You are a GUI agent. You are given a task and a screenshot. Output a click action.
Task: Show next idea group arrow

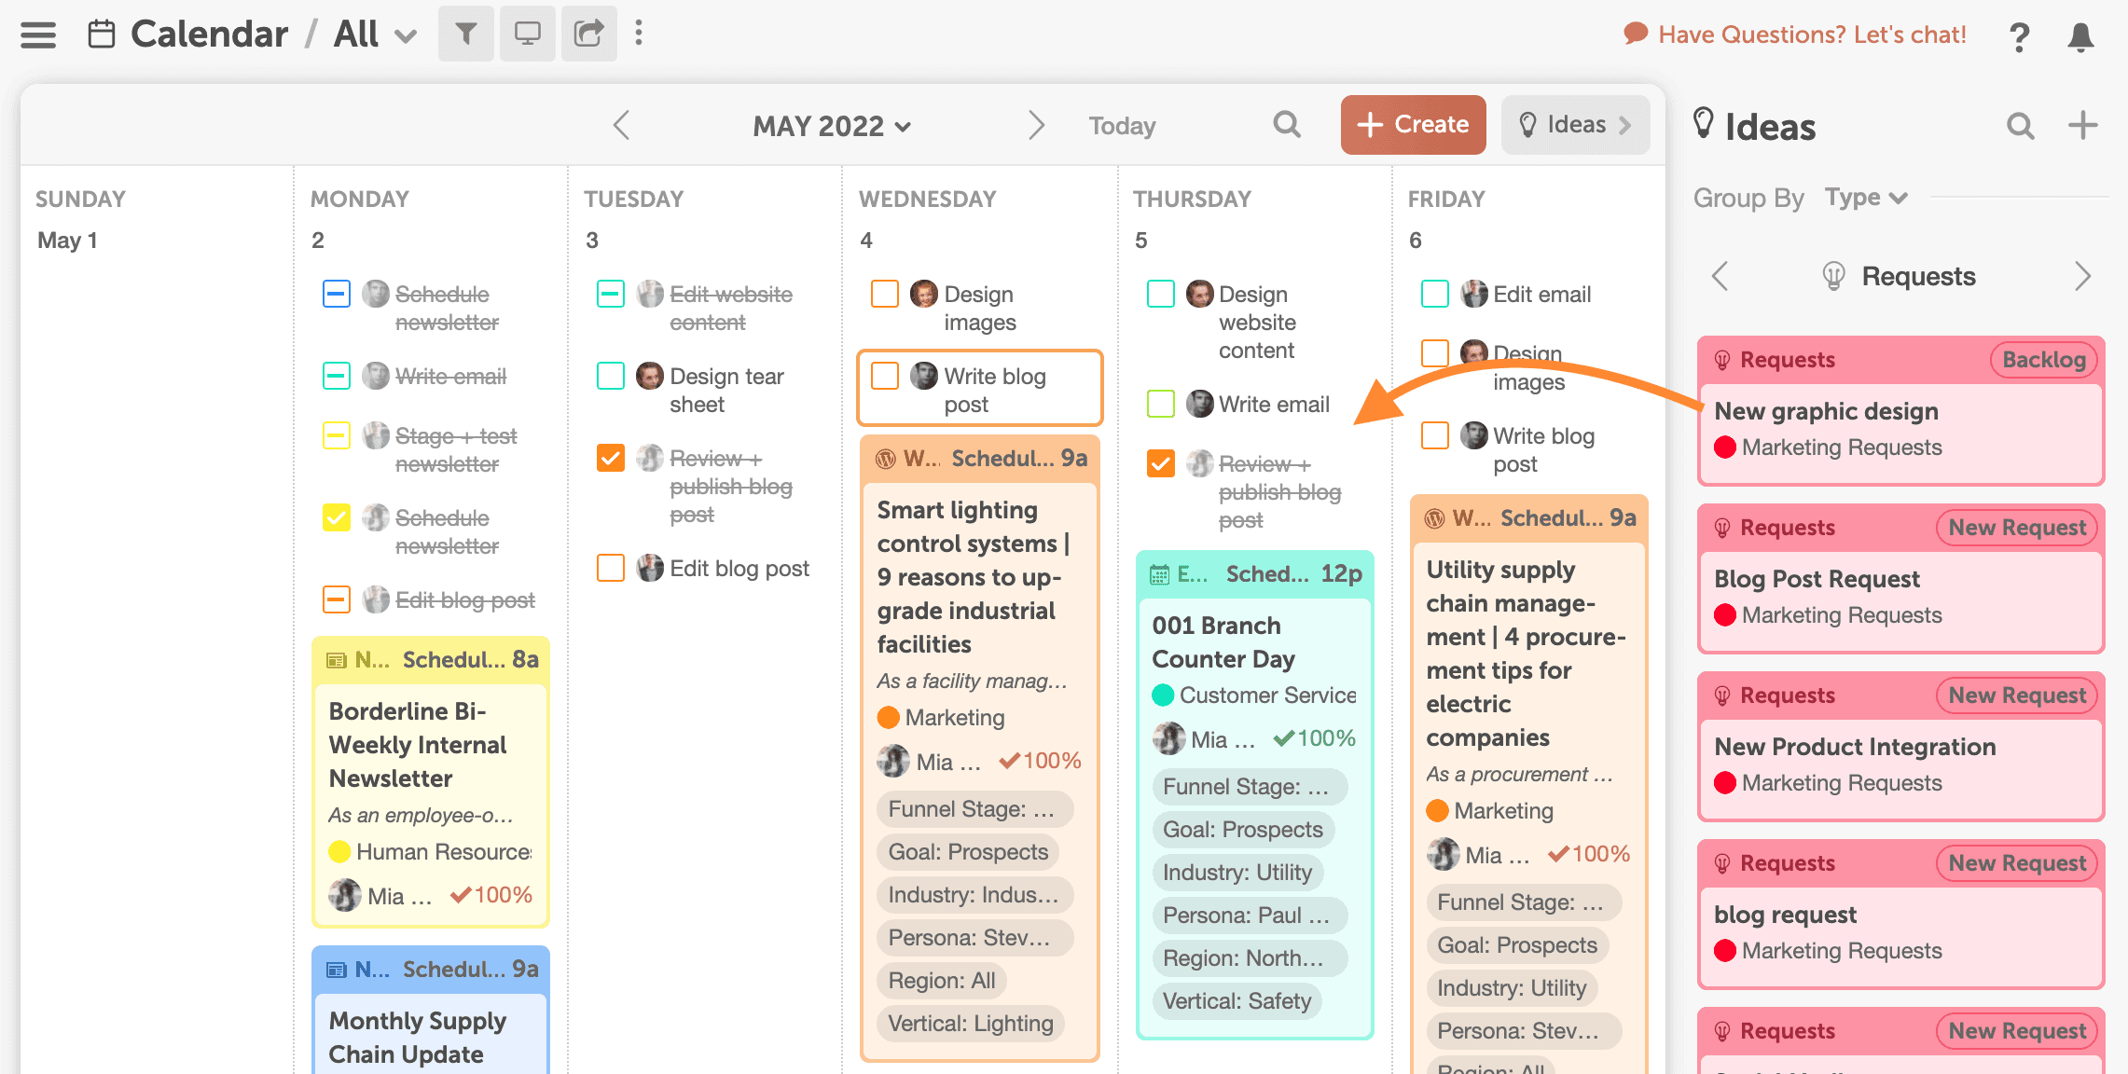[2082, 276]
